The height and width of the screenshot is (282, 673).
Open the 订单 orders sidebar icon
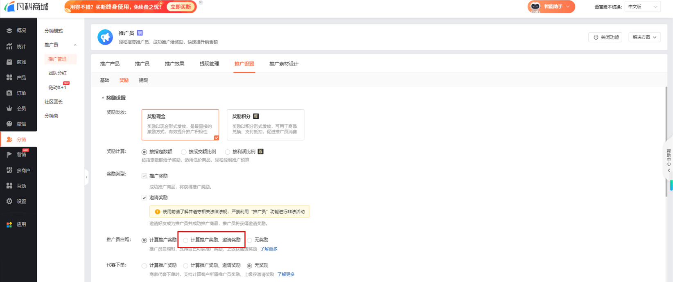point(9,93)
